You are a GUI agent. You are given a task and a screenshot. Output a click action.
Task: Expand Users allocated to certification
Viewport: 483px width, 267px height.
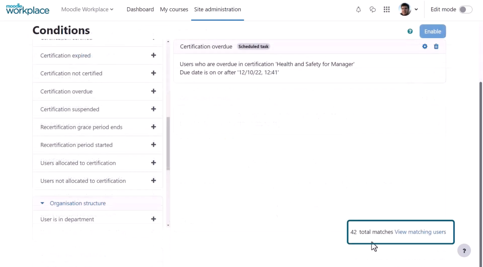pos(154,163)
